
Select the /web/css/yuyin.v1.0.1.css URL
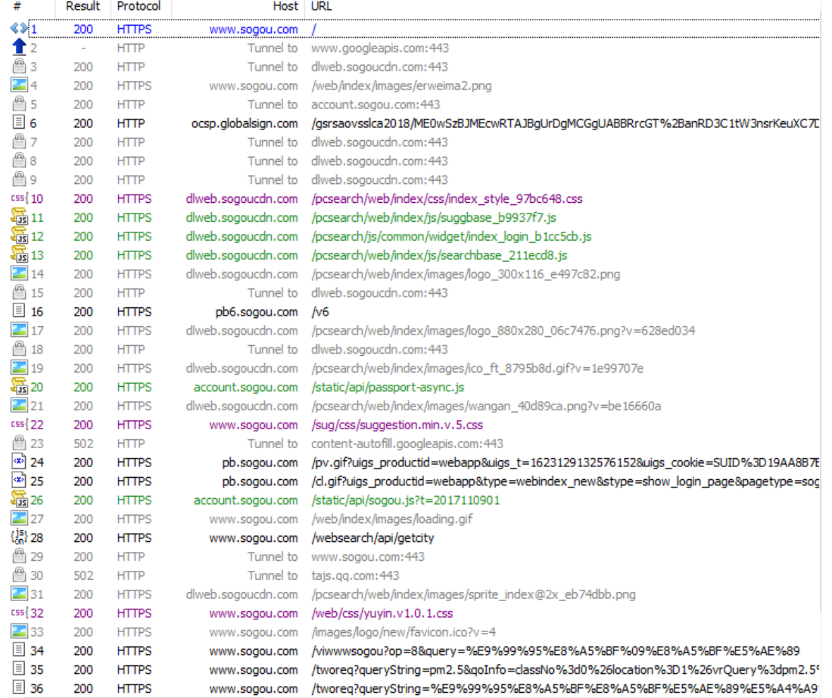click(x=382, y=613)
